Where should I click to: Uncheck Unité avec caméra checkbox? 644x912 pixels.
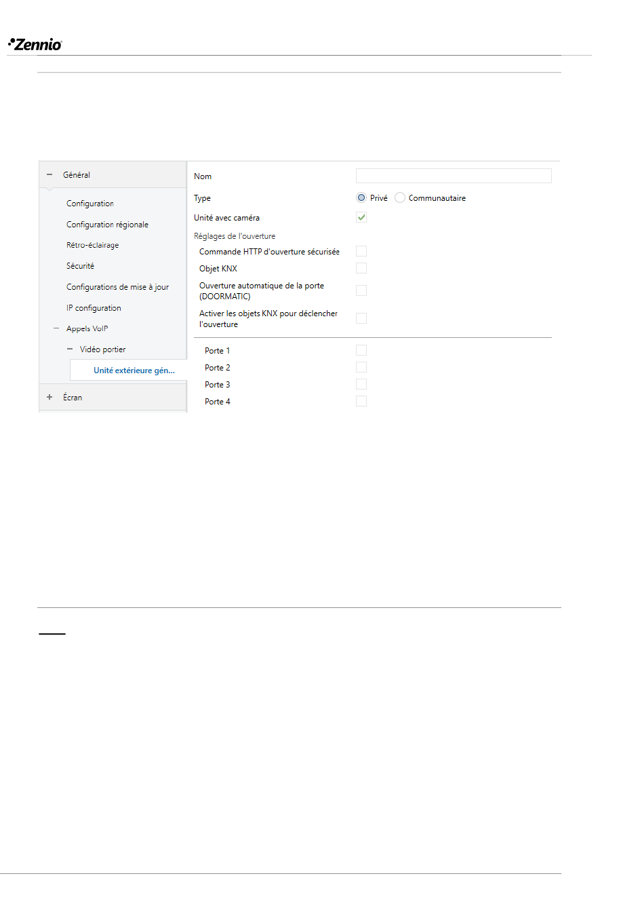coord(361,217)
